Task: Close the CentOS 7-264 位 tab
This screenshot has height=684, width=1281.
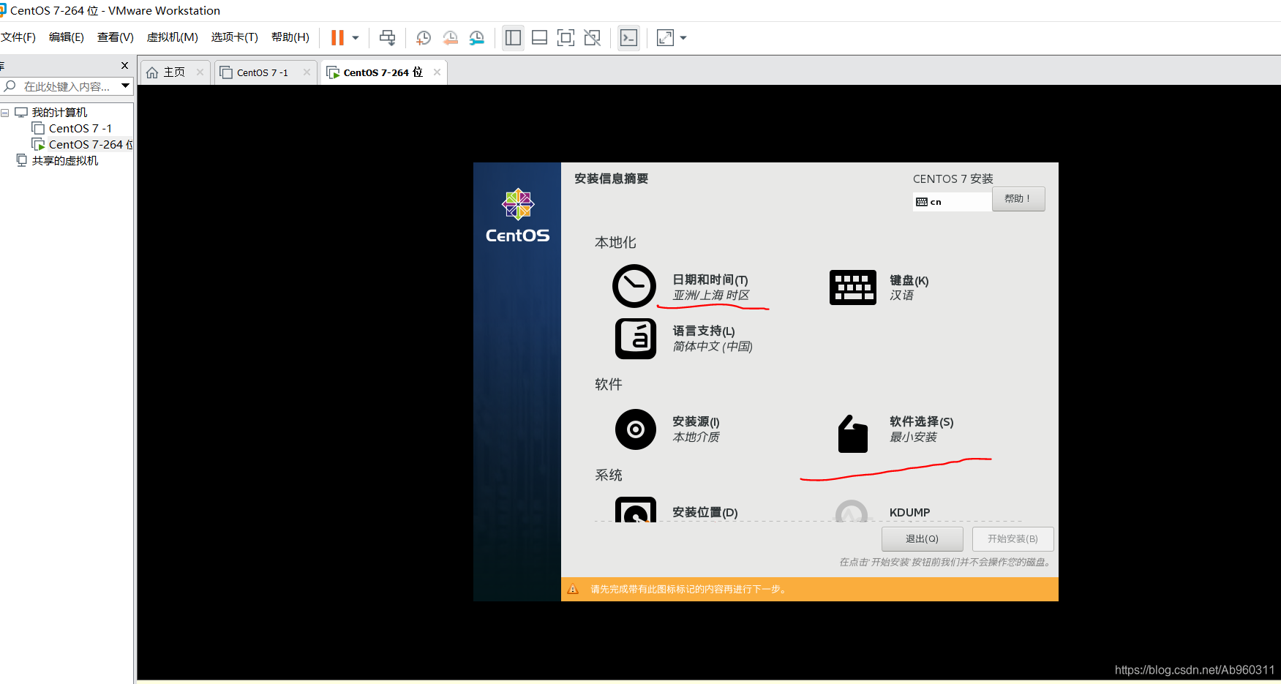Action: [437, 72]
